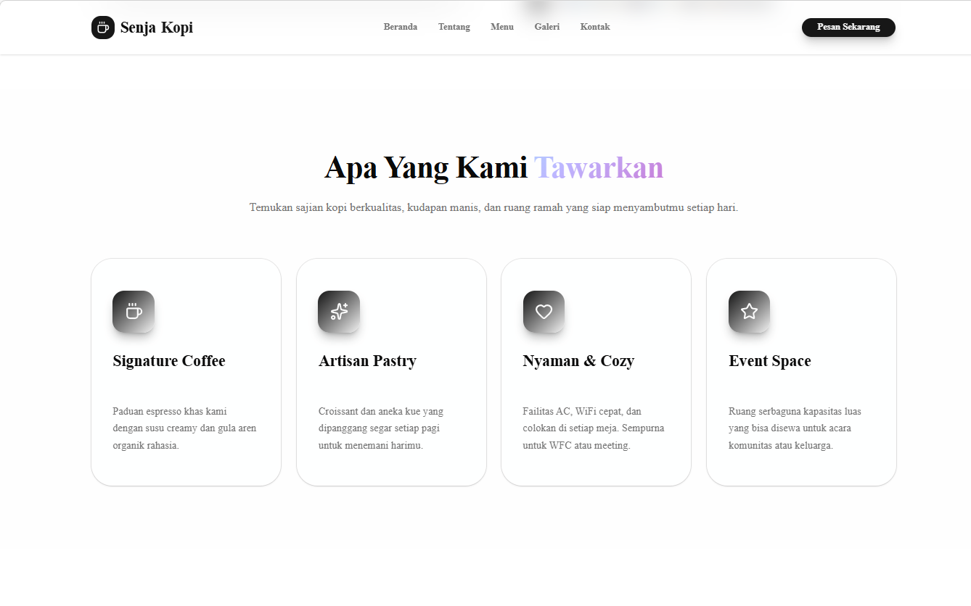971x606 pixels.
Task: Click the Artisan Pastry heading
Action: (367, 360)
